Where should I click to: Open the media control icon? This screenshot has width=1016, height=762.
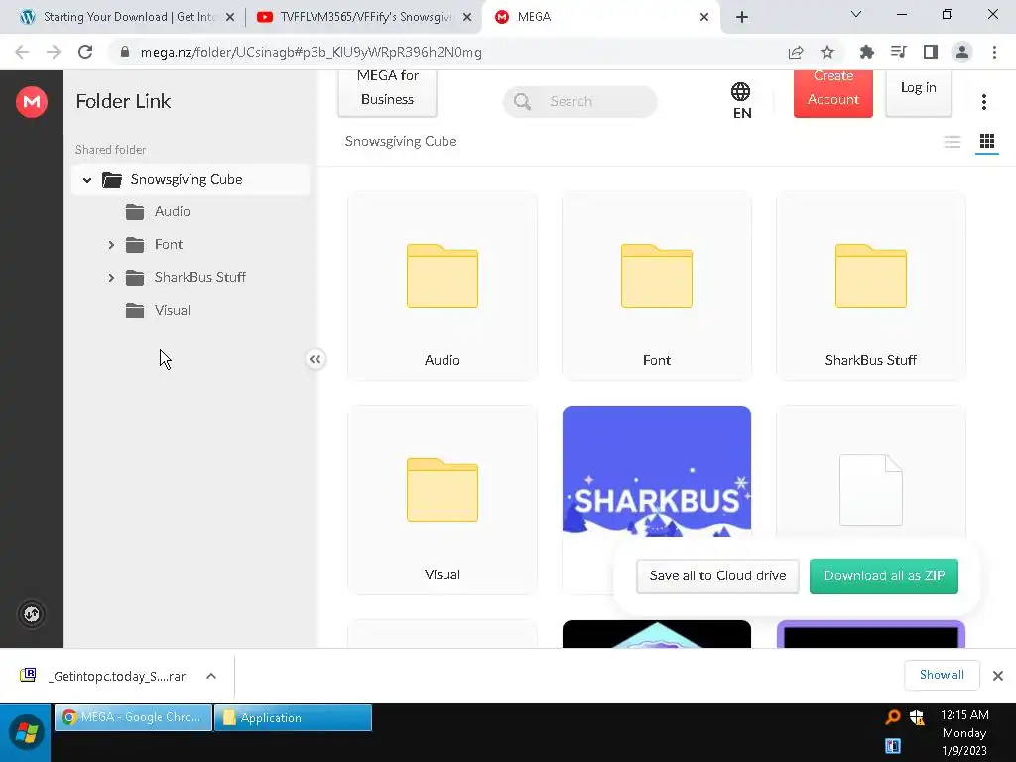point(898,52)
